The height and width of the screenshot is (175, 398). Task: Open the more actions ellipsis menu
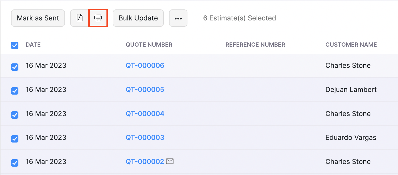click(178, 18)
